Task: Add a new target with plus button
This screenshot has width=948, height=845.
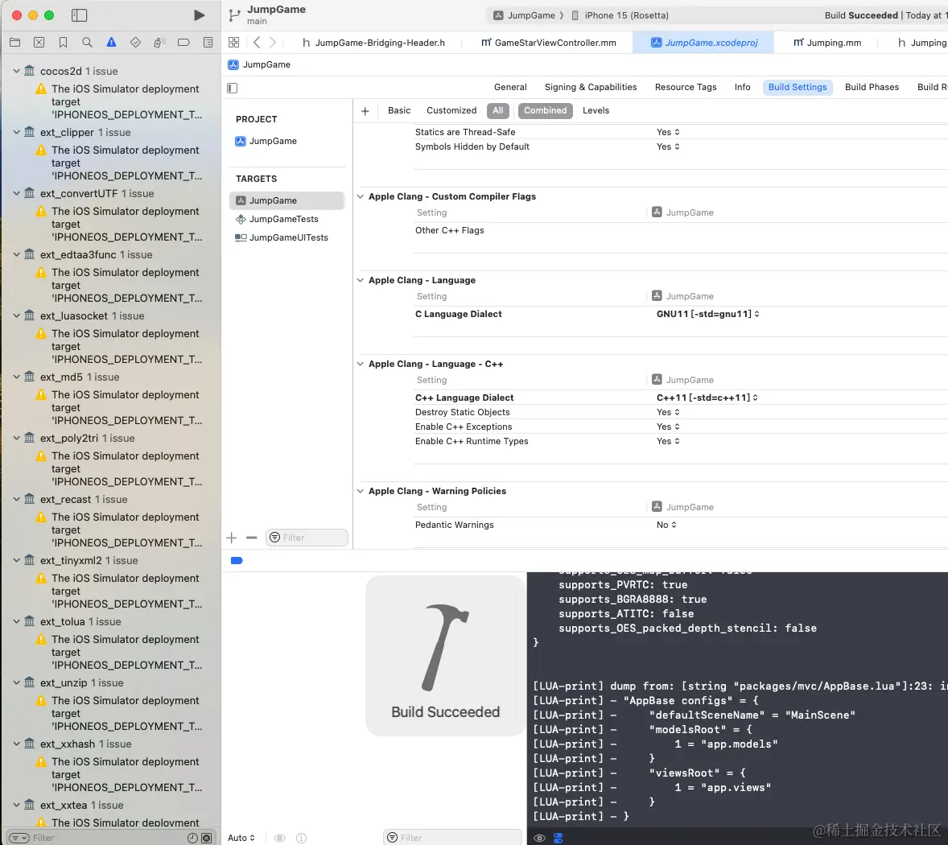Action: pyautogui.click(x=232, y=538)
